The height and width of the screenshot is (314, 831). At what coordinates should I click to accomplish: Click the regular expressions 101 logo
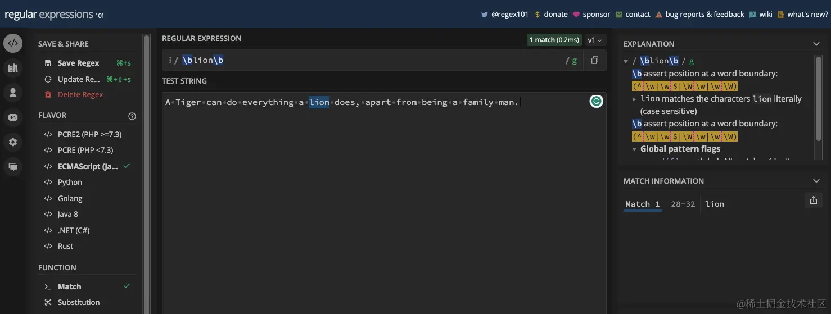(54, 15)
